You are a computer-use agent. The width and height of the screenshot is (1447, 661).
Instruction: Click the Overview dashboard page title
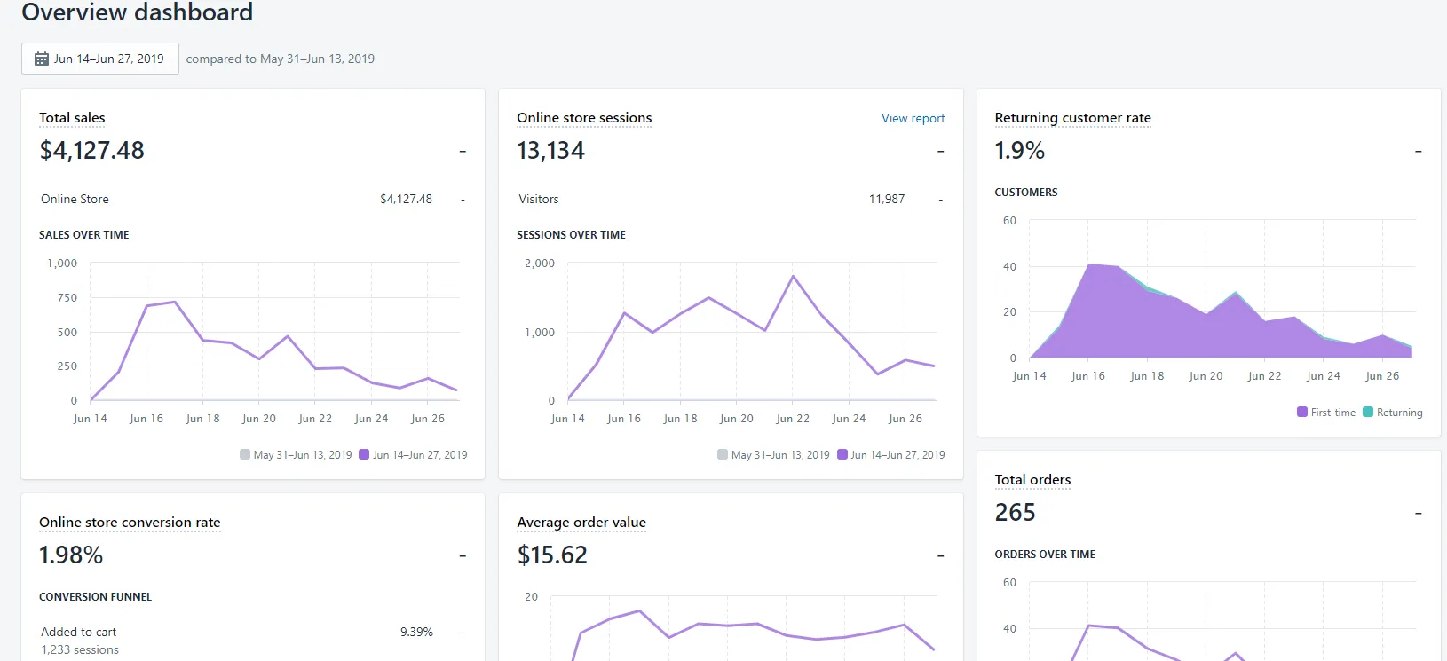138,12
